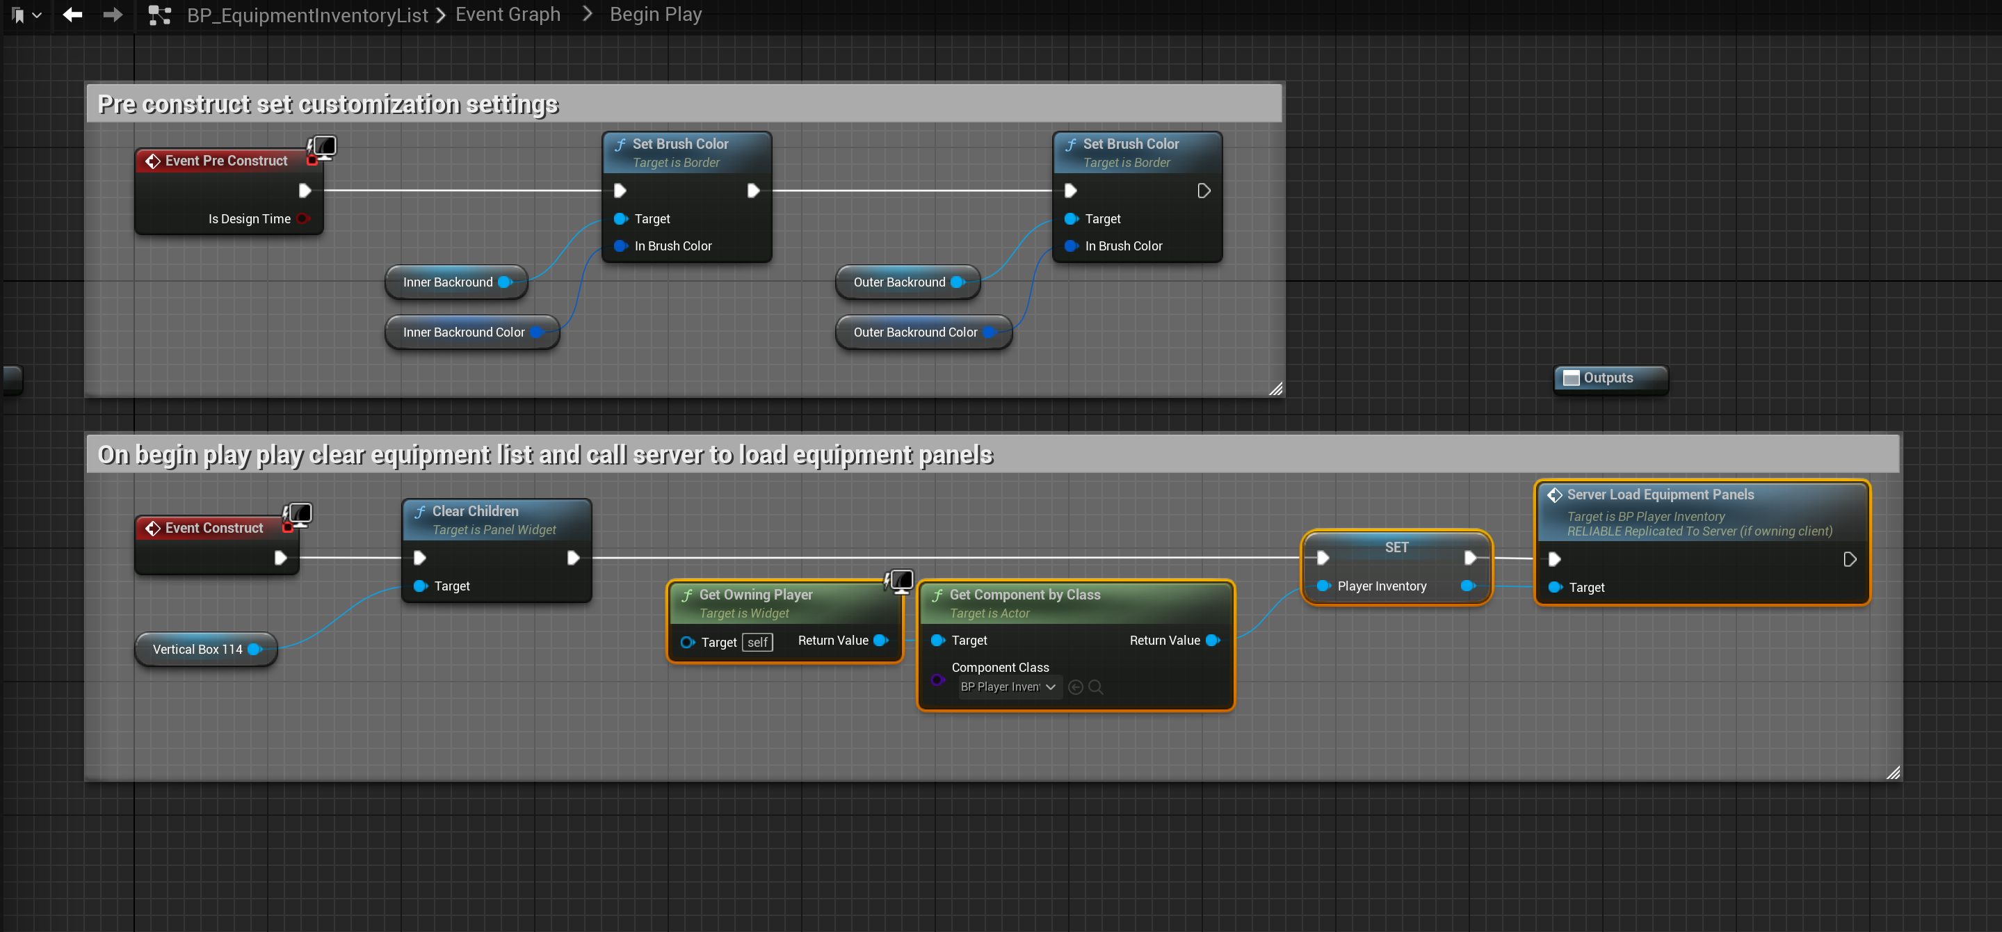Click the Server Load Equipment Panels event icon

pyautogui.click(x=1554, y=495)
